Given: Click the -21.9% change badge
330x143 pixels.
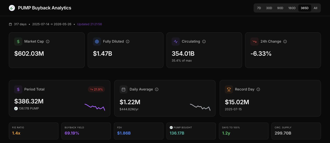Looking at the screenshot, I should click(96, 89).
